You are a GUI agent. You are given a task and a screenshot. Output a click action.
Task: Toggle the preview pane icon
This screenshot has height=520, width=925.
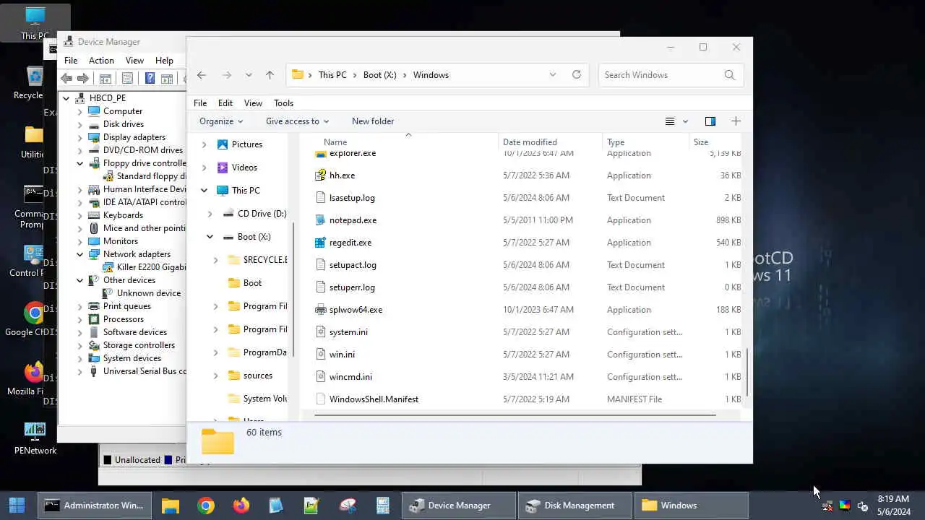710,121
